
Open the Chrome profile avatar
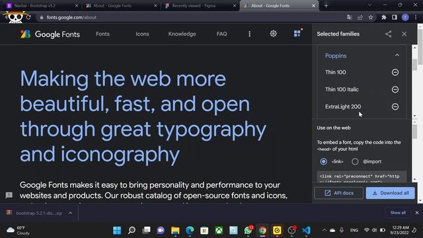pyautogui.click(x=405, y=17)
